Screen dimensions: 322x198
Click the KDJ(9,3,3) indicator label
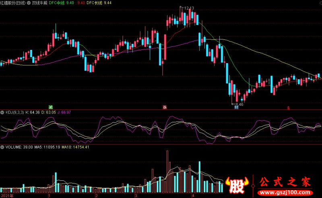point(15,112)
